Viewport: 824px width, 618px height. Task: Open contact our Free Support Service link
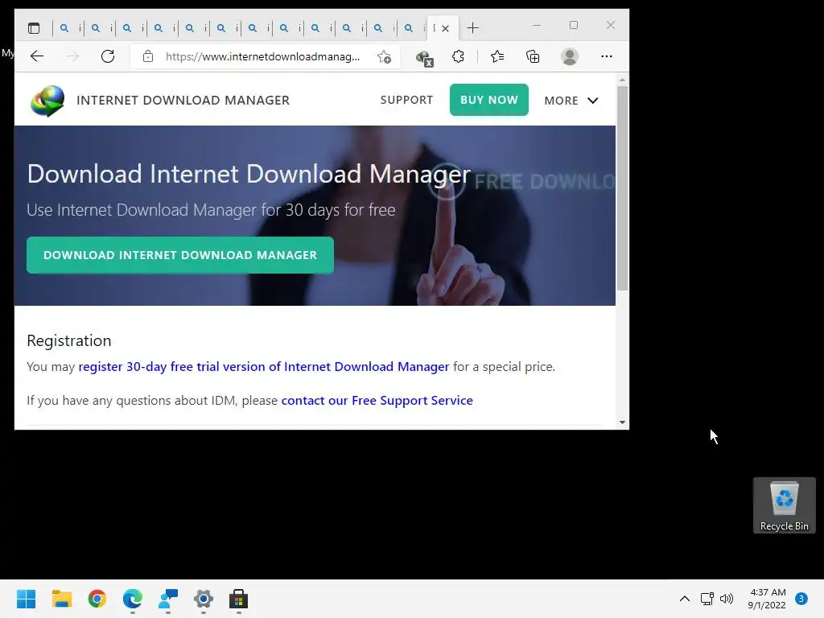click(x=377, y=401)
